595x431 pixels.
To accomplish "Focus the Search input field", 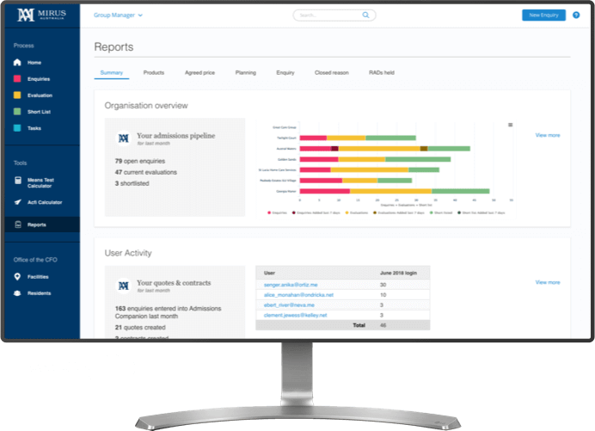I will [x=334, y=15].
